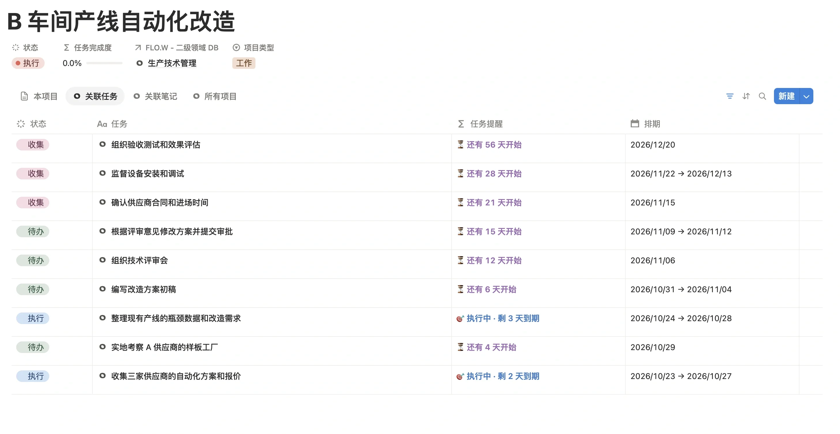
Task: Open page icon of 组织验收测试和效果评估
Action: (102, 144)
